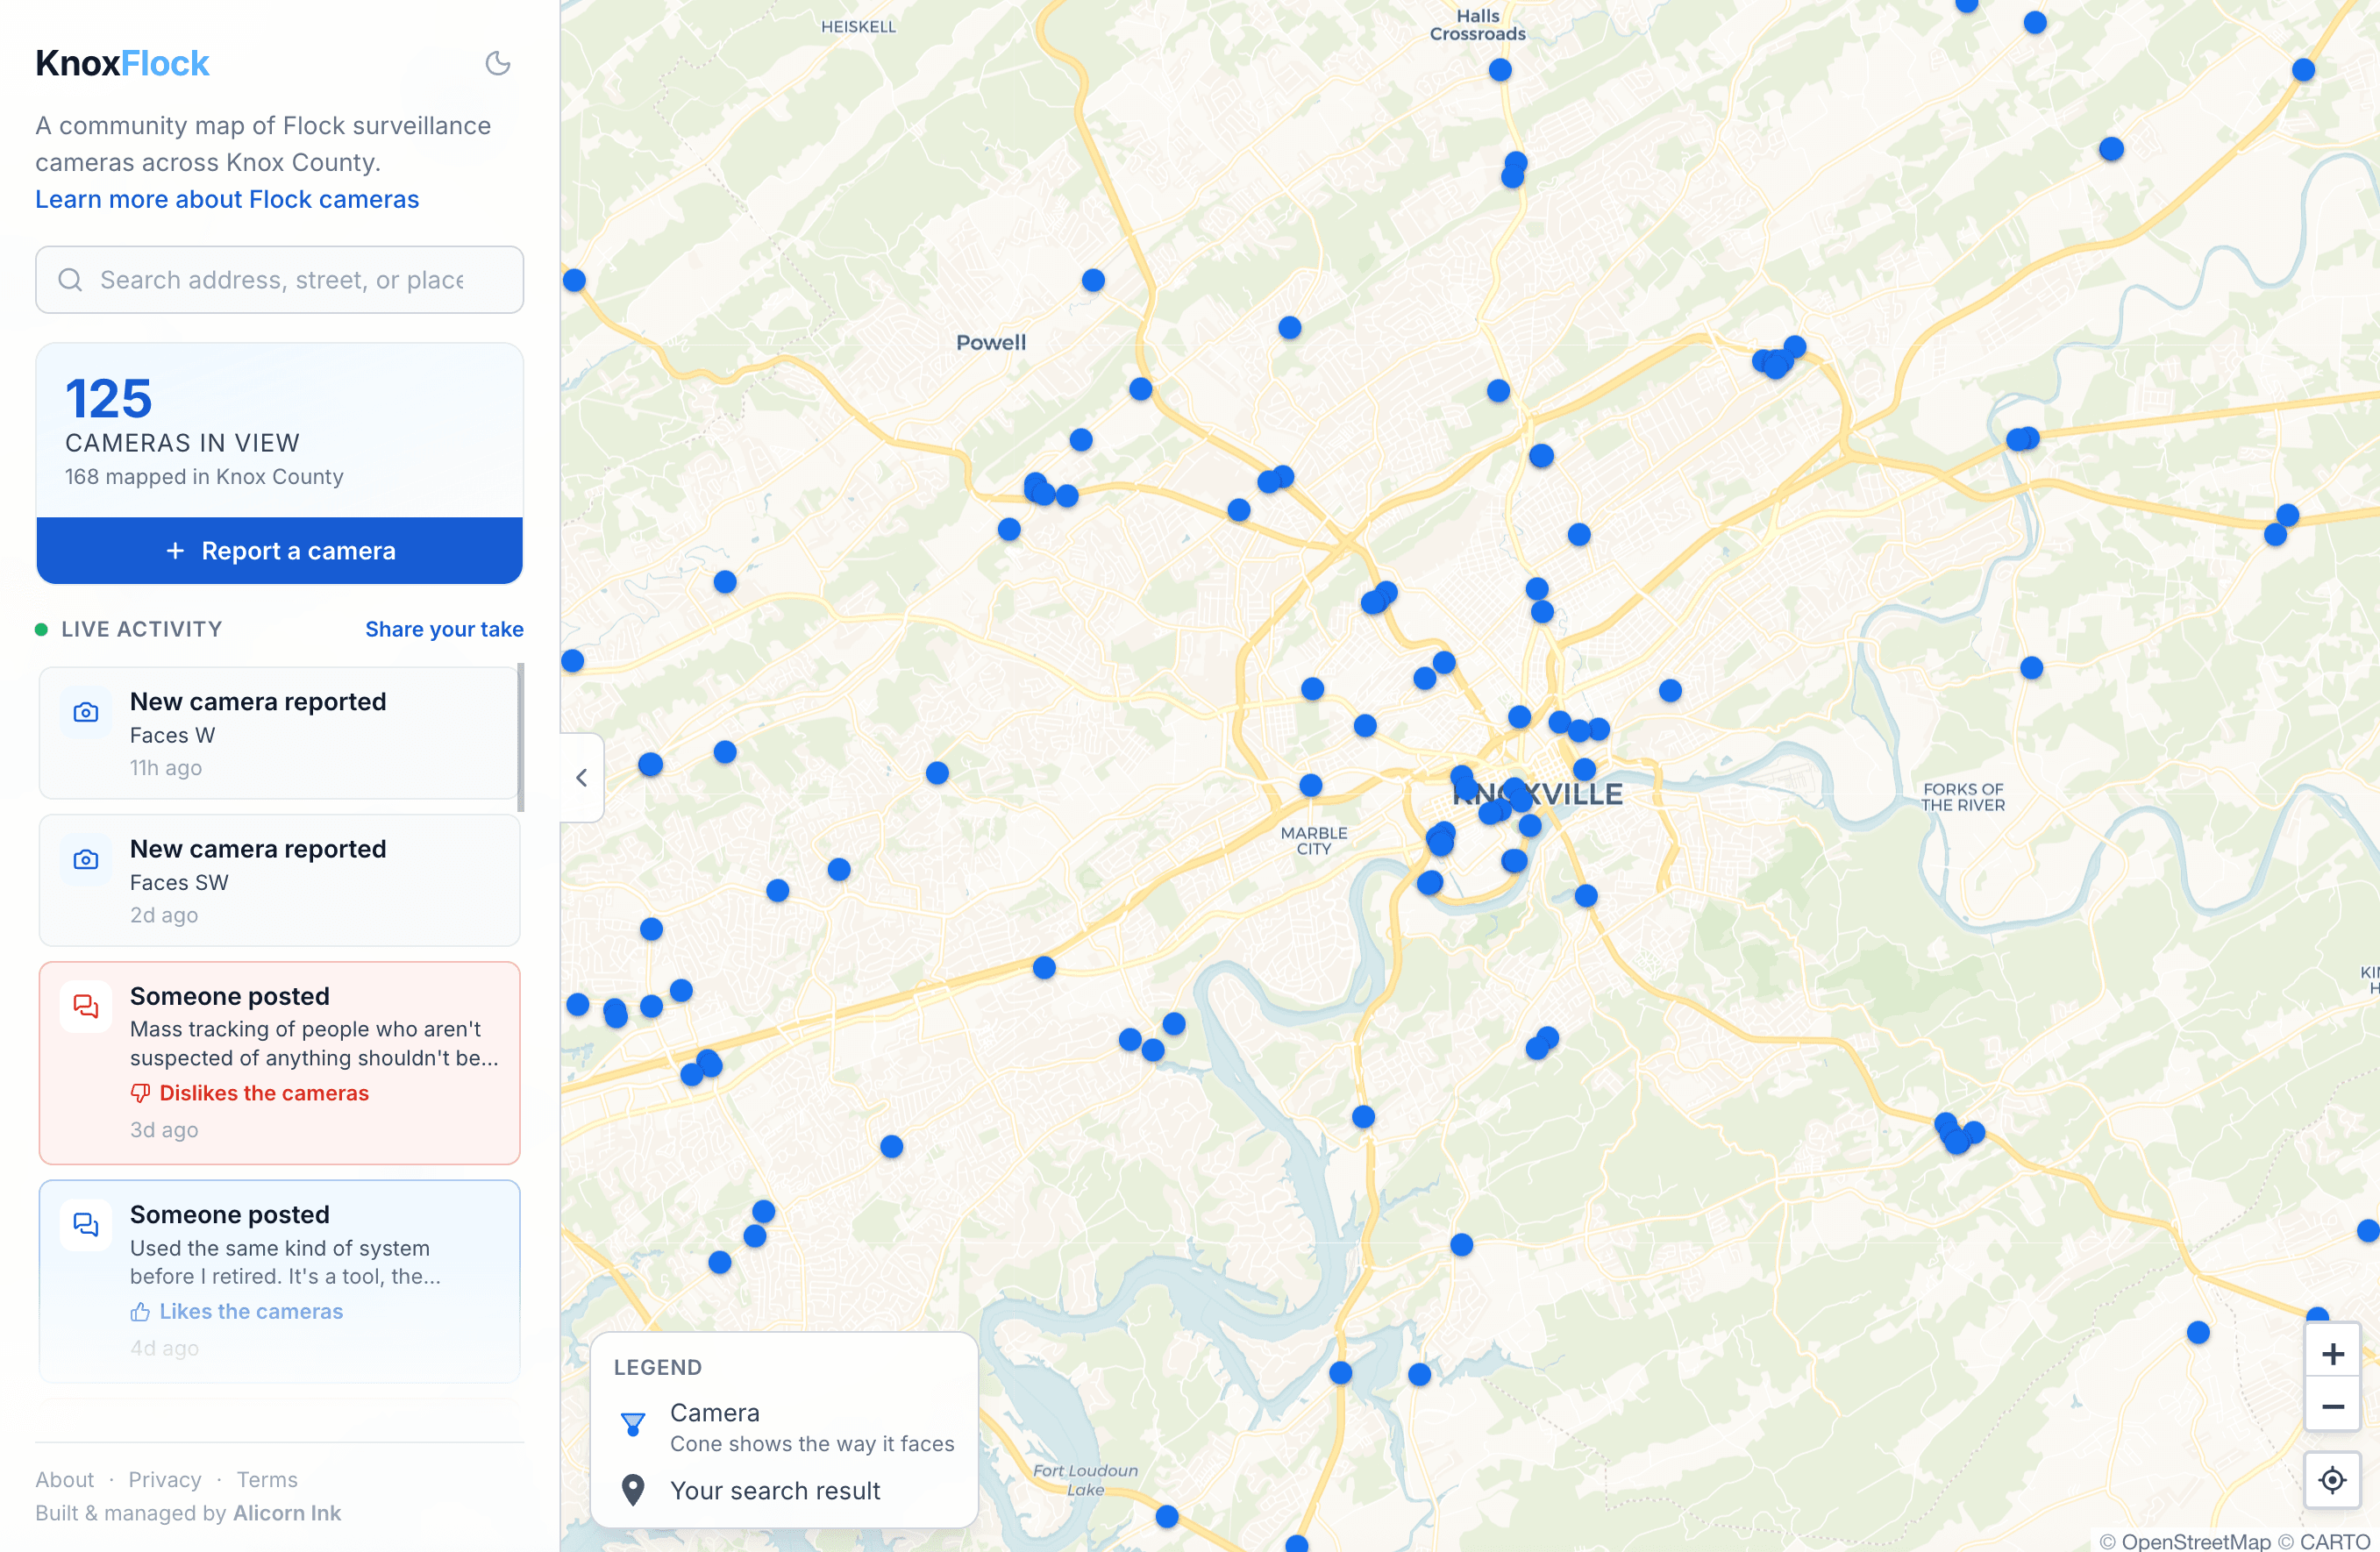Open the Share your take link
The width and height of the screenshot is (2380, 1552).
pos(444,629)
